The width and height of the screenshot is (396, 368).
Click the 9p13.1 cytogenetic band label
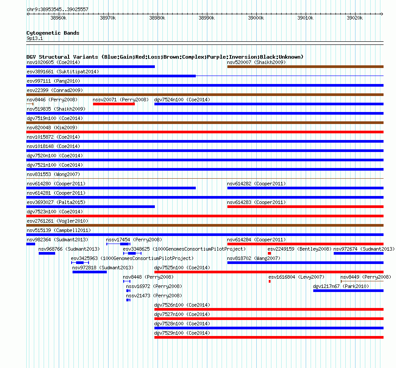[35, 38]
